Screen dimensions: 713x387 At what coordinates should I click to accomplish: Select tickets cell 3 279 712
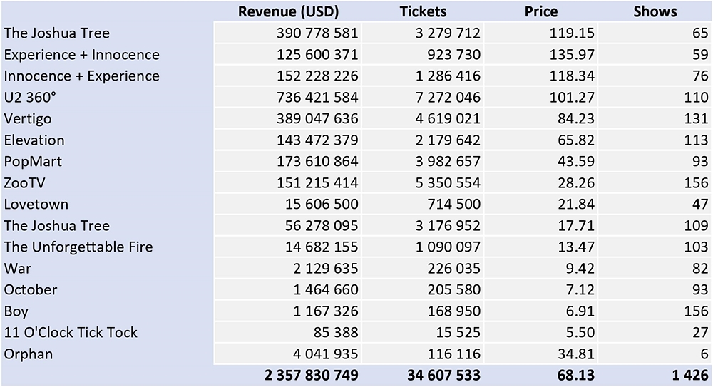click(x=422, y=33)
